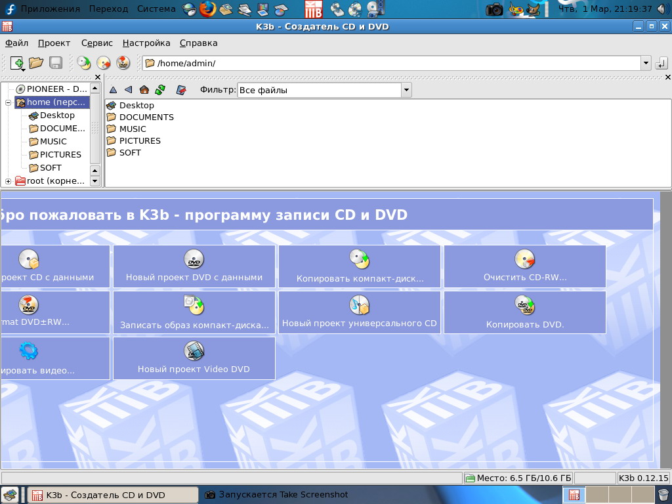Click the disabled Save project floppy icon
Image resolution: width=672 pixels, height=504 pixels.
click(56, 63)
